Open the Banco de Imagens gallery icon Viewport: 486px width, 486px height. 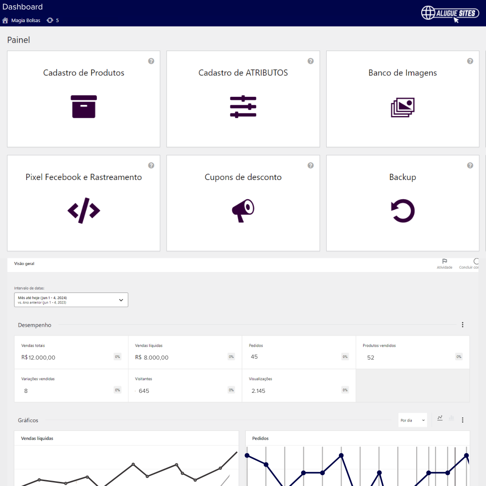(x=402, y=108)
